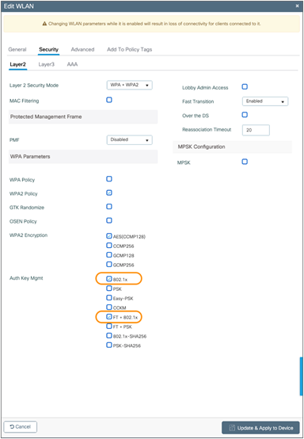The width and height of the screenshot is (304, 439).
Task: Click the MPSK Configuration header
Action: (x=233, y=147)
